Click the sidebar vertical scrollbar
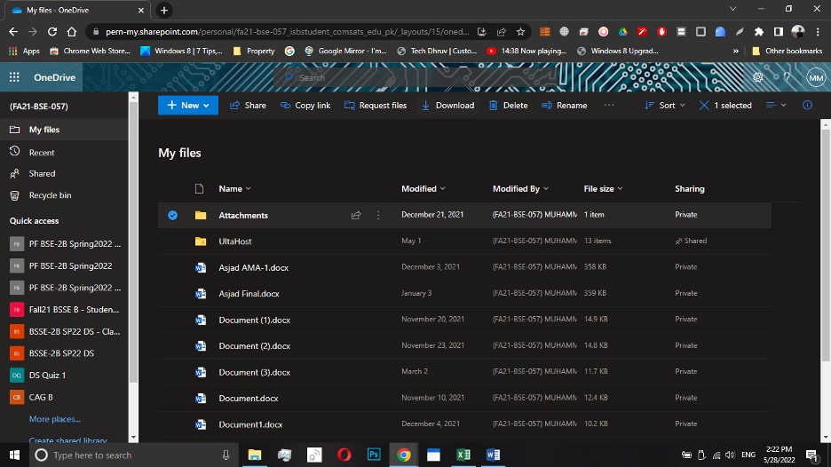 coord(133,241)
